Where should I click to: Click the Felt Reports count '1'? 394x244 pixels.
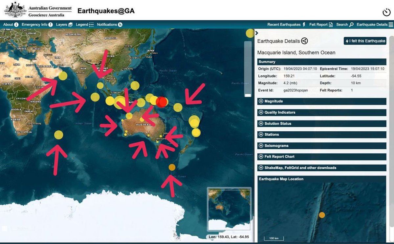tap(352, 90)
